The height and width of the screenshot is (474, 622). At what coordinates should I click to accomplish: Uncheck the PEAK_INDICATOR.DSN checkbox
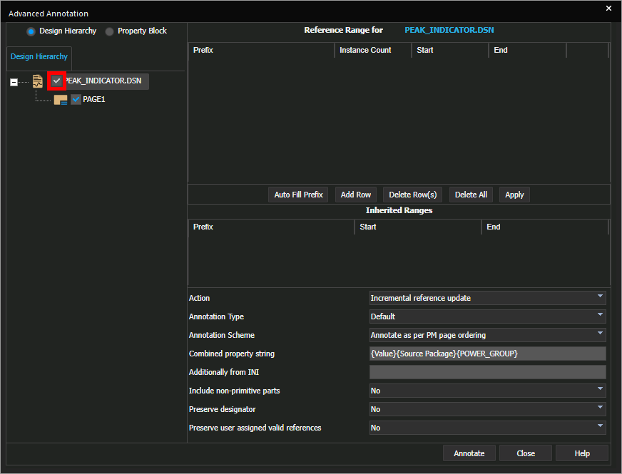pos(57,81)
